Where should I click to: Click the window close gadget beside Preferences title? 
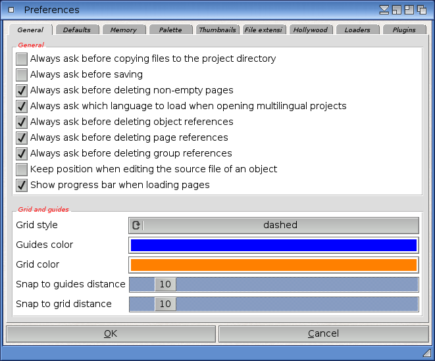[x=11, y=10]
